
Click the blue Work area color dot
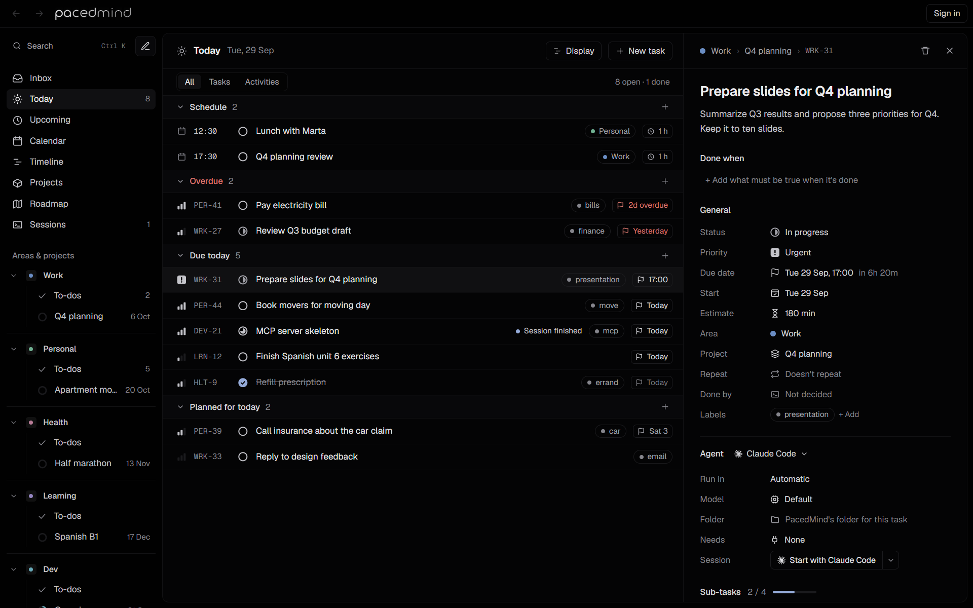31,276
